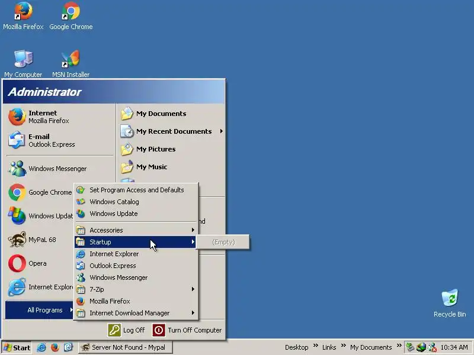Click Turn Off Computer button
This screenshot has height=355, width=474.
pos(187,330)
